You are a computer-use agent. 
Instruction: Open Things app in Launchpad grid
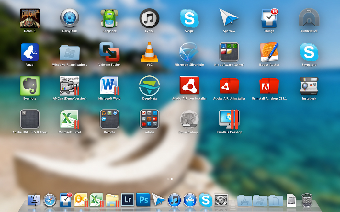[269, 19]
